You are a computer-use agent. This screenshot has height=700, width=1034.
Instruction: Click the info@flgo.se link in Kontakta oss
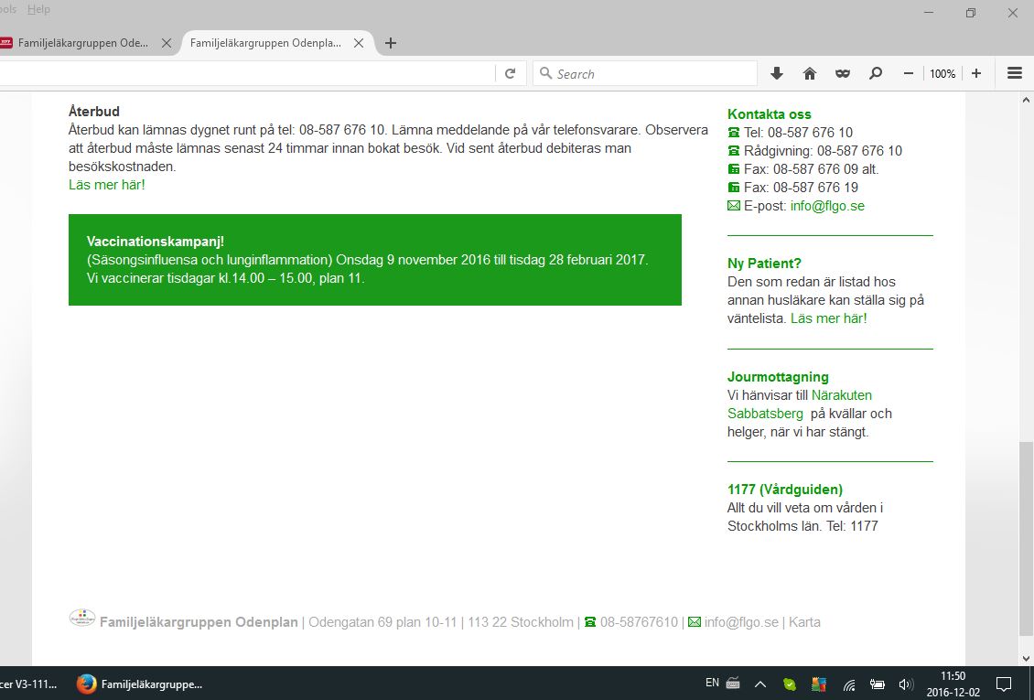point(827,206)
